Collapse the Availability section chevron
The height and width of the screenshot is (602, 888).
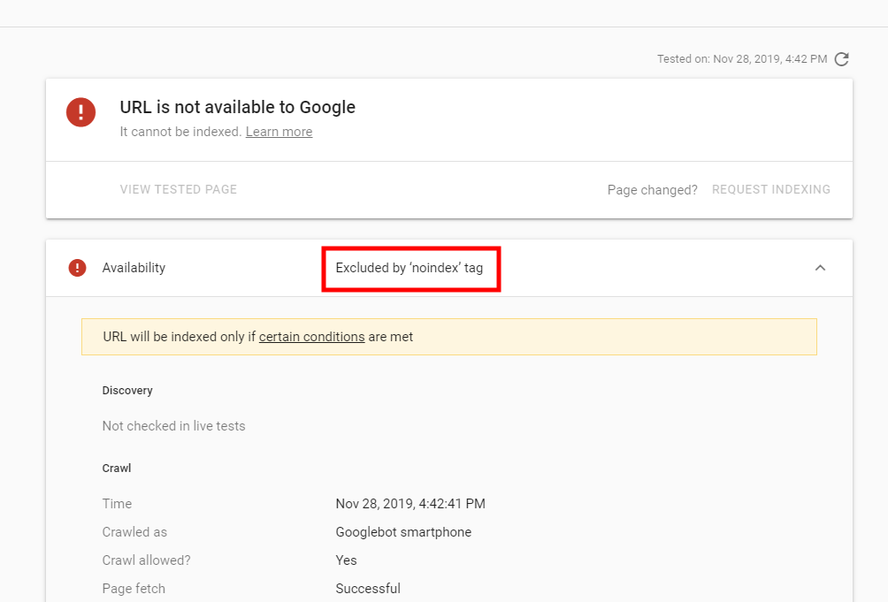tap(820, 268)
